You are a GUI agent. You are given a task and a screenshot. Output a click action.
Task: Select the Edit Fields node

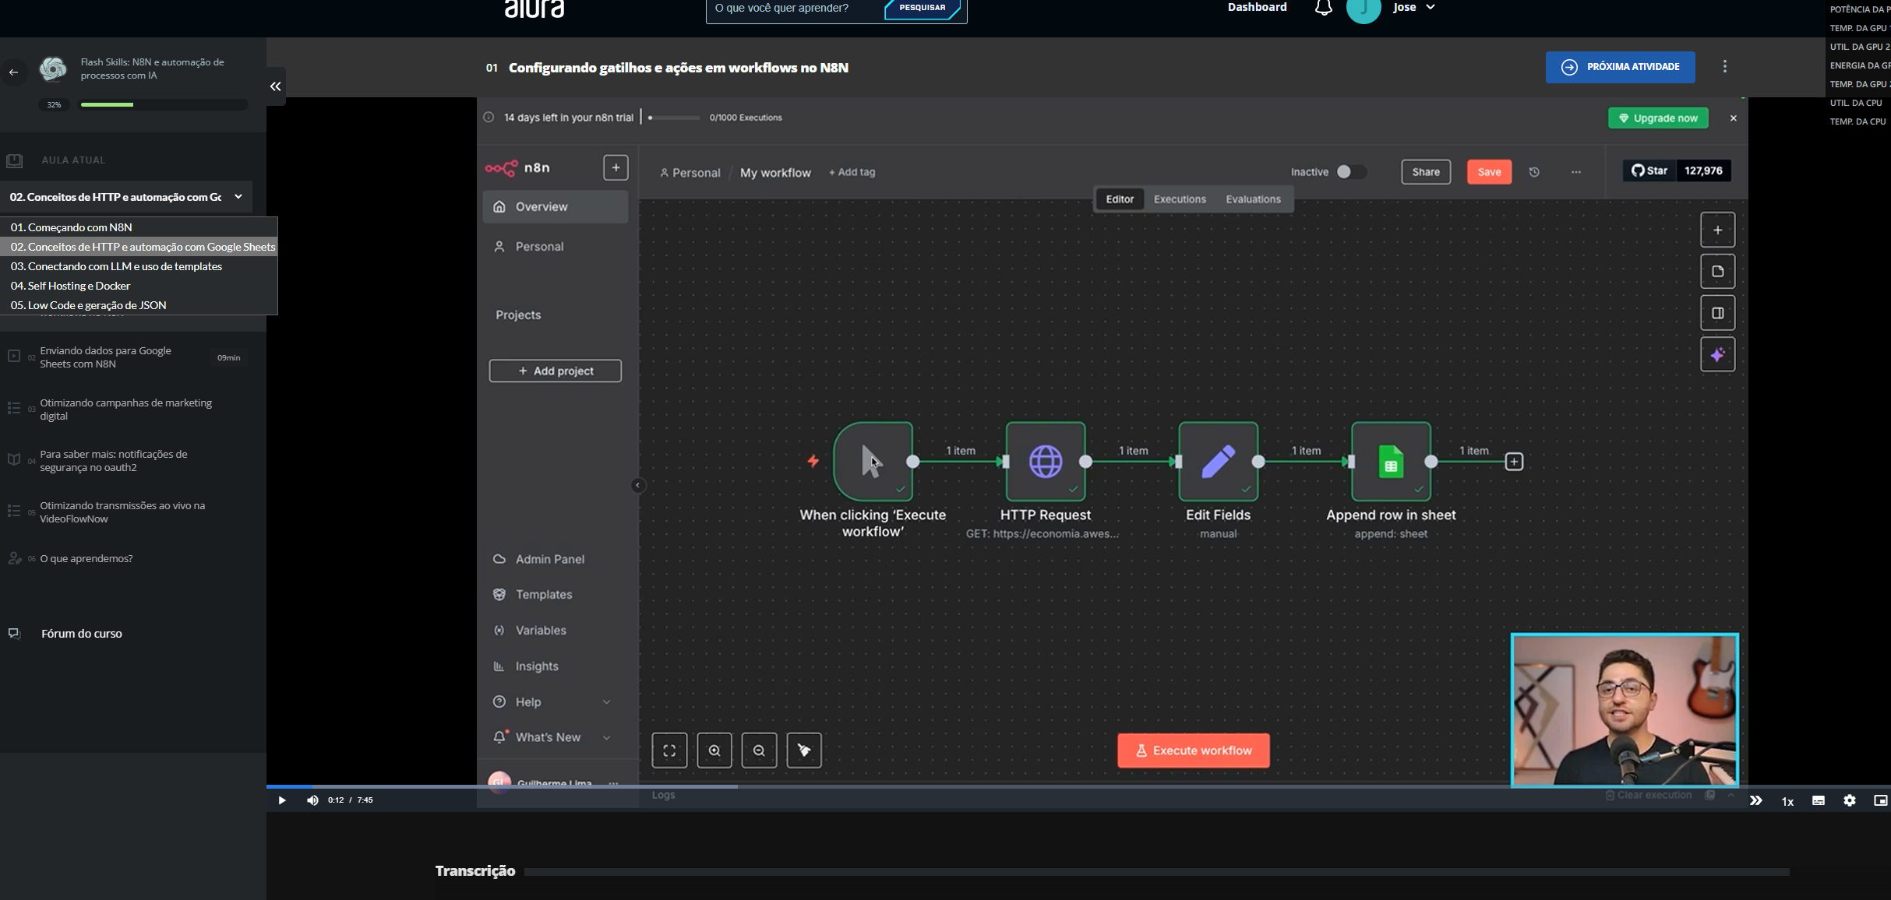click(1218, 462)
